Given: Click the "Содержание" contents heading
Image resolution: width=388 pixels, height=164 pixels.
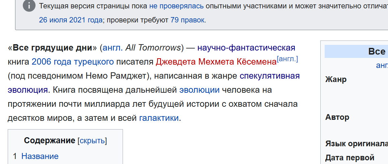Looking at the screenshot, I should 50,141.
